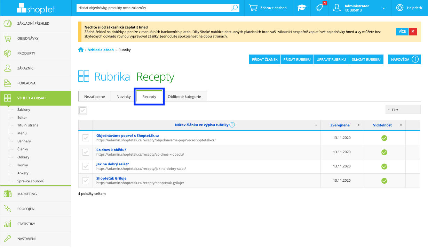Click the Produkty box icon

click(x=8, y=53)
